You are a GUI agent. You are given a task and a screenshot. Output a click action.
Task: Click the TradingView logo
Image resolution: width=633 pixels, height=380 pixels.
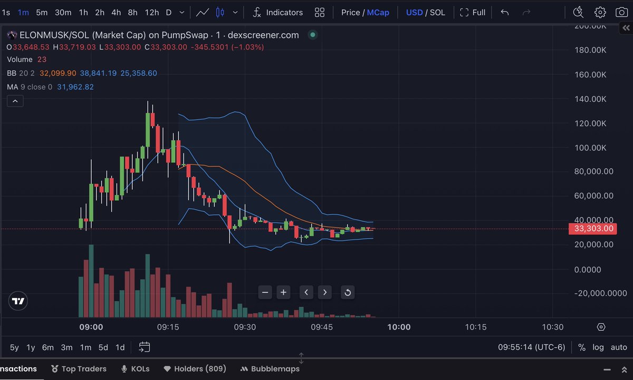coord(18,301)
